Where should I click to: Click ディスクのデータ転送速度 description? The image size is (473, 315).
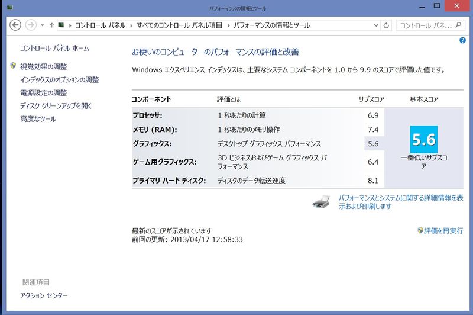[x=252, y=181]
